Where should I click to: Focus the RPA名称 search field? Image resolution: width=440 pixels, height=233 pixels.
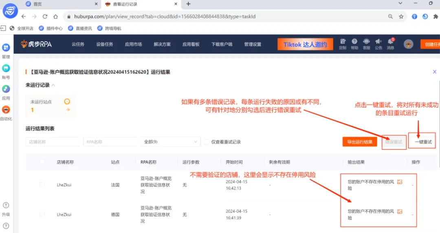pos(110,142)
